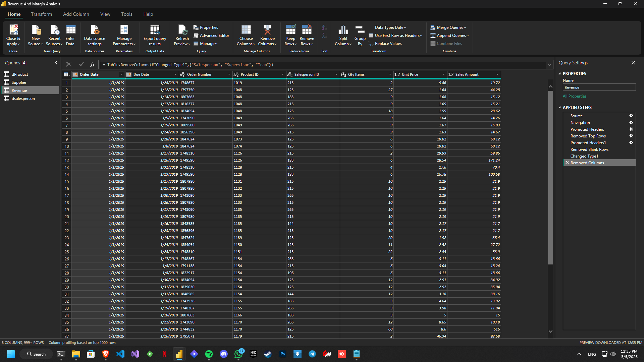Viewport: 644px width, 362px height.
Task: Delete the Removed Columns step
Action: 567,163
